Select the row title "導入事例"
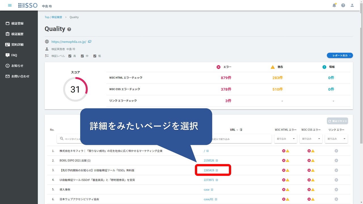The image size is (363, 204). click(x=65, y=190)
